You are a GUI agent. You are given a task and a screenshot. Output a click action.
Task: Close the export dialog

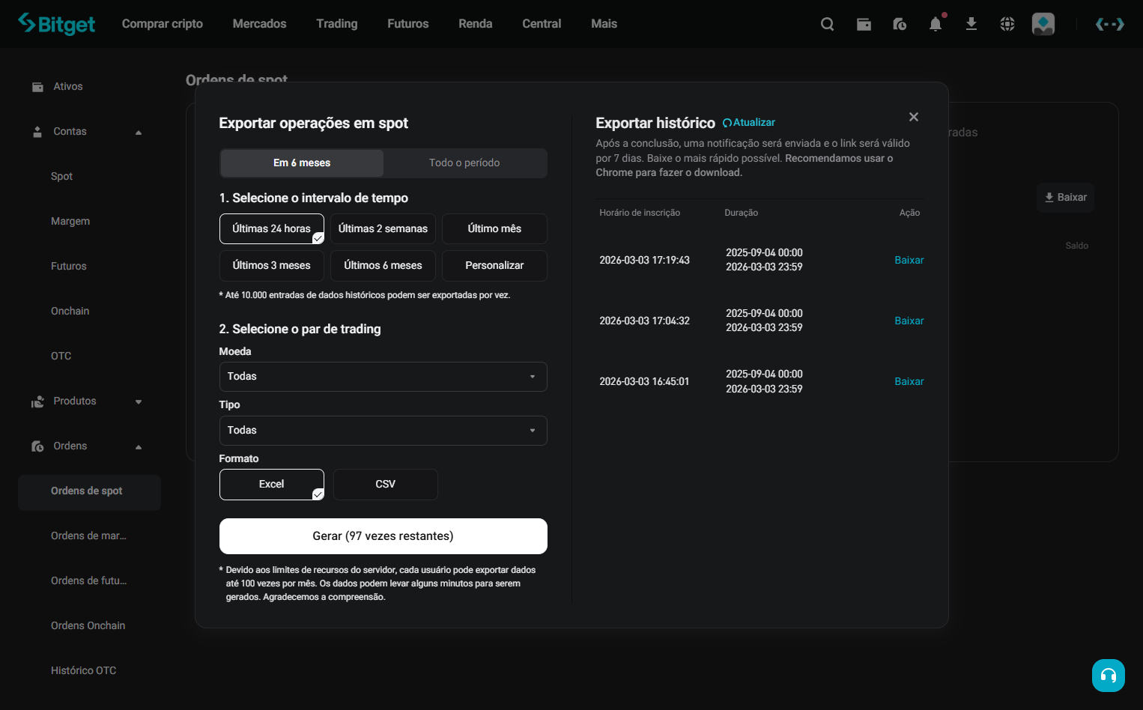[x=914, y=117]
